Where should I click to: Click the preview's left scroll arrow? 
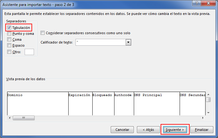[x=9, y=118]
